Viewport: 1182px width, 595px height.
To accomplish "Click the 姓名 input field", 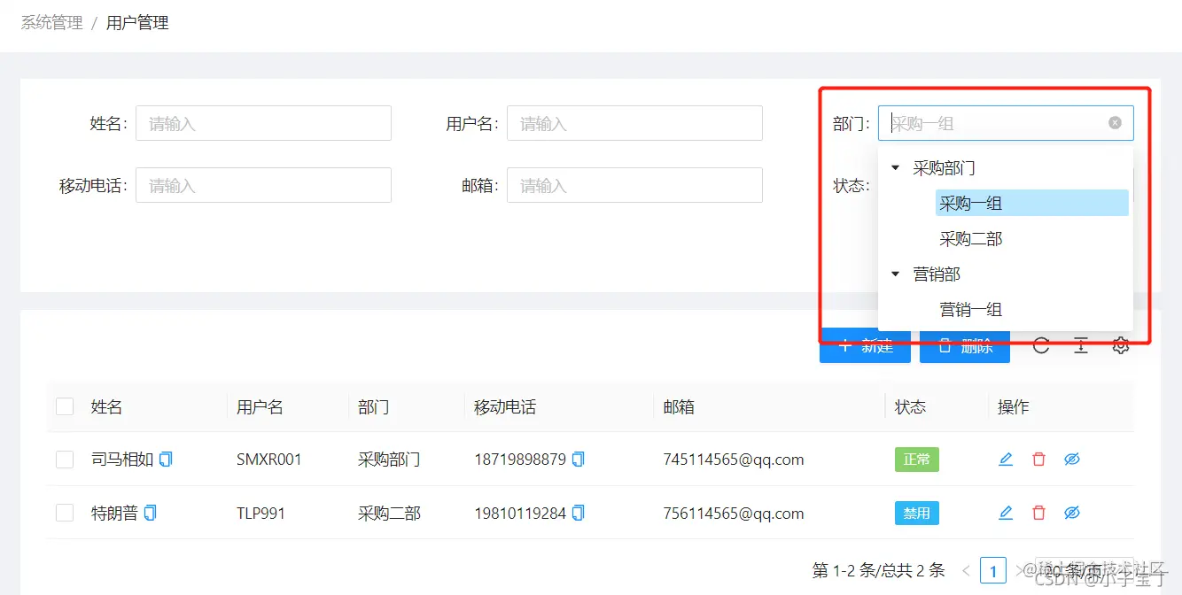I will coord(262,123).
